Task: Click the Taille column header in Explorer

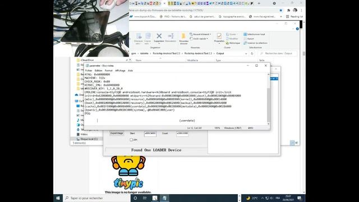Action: [262, 61]
